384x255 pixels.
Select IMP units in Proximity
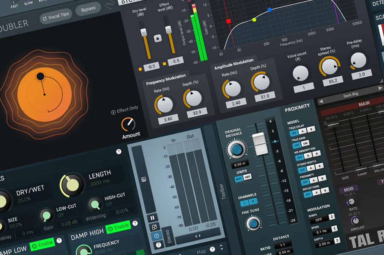click(247, 177)
